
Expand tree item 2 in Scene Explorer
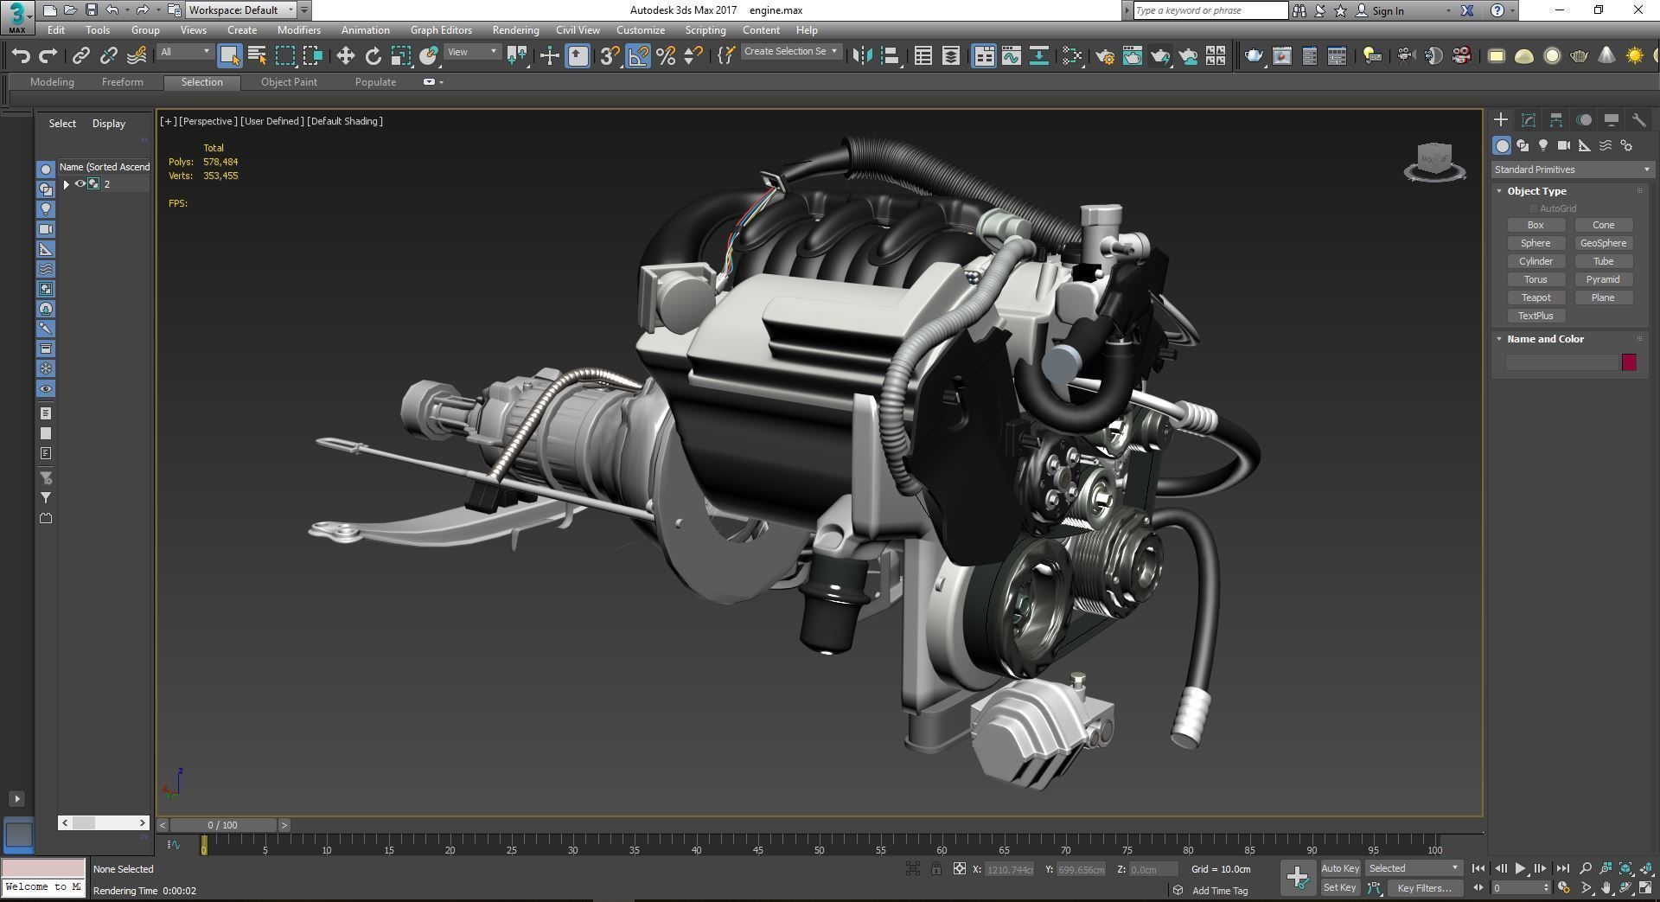66,184
